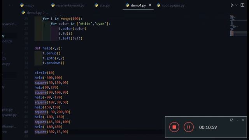Open the more actions ellipsis menu
249x140 pixels.
(x=11, y=5)
